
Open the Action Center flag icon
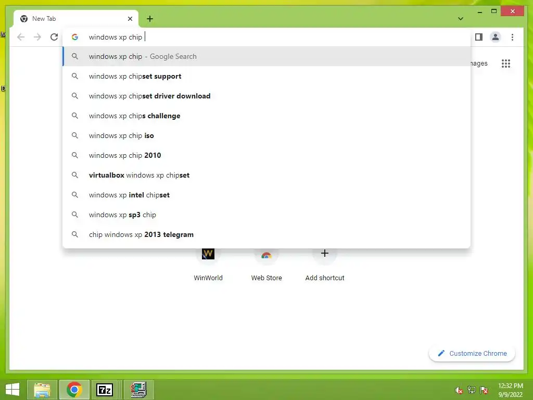[484, 390]
